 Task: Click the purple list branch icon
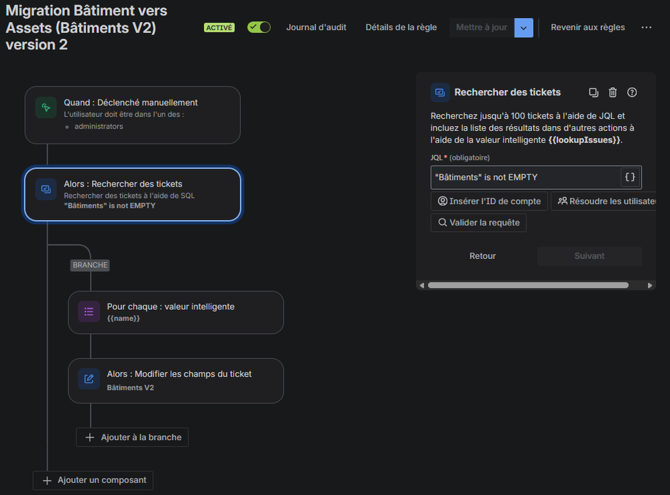pos(89,312)
